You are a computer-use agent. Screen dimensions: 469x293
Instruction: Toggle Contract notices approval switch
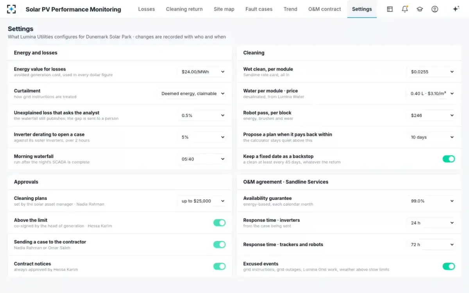219,266
